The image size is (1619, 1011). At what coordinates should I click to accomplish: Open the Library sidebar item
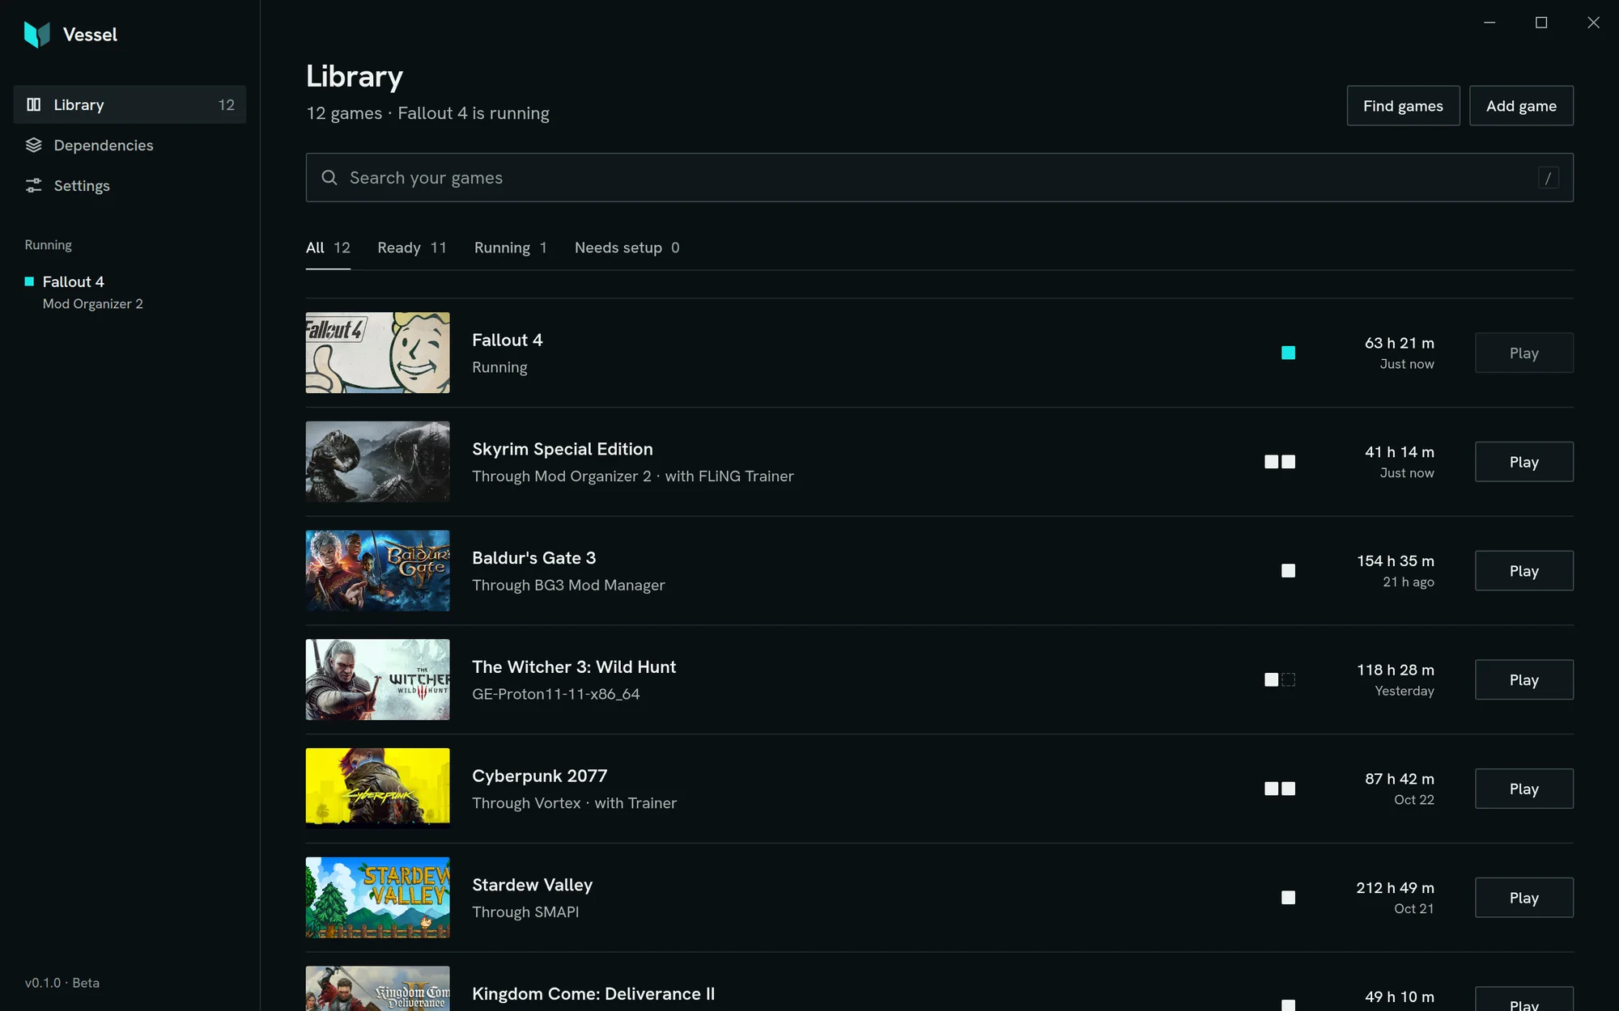click(x=130, y=104)
